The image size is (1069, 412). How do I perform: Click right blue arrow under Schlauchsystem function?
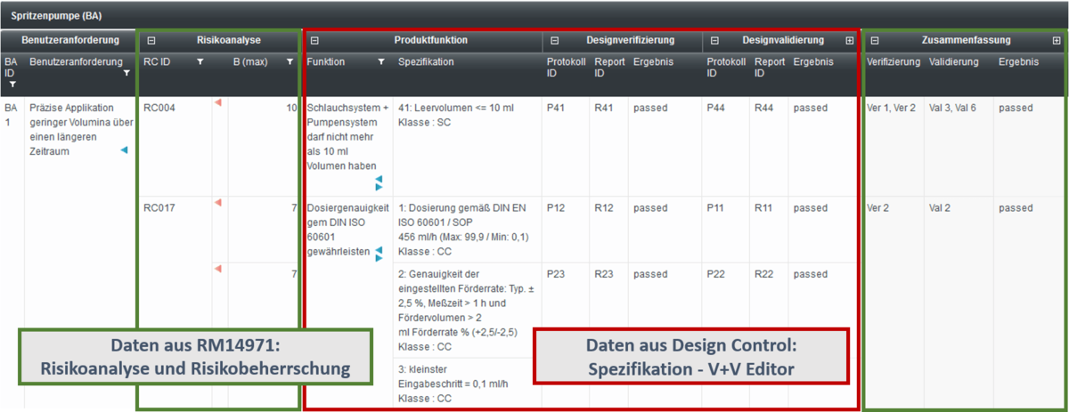[x=379, y=188]
